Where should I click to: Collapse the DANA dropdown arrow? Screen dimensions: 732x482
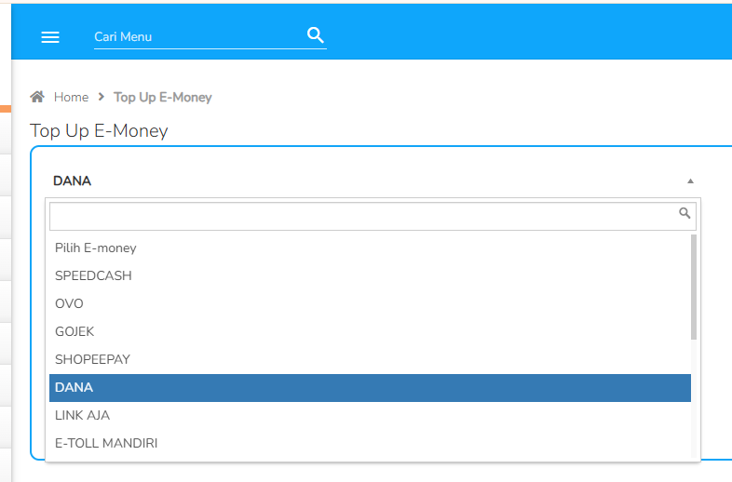tap(690, 181)
